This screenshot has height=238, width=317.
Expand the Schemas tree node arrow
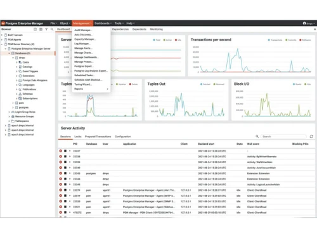coord(16,94)
